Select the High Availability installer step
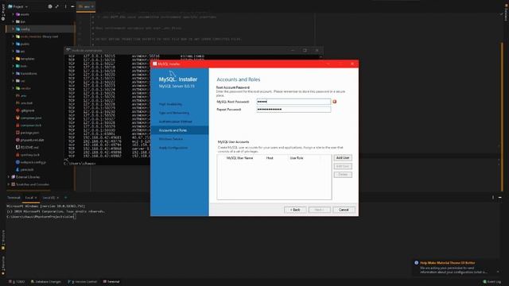Viewport: 509px width, 286px height. tap(170, 104)
